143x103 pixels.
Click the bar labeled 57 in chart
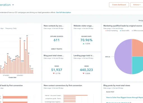point(27,55)
